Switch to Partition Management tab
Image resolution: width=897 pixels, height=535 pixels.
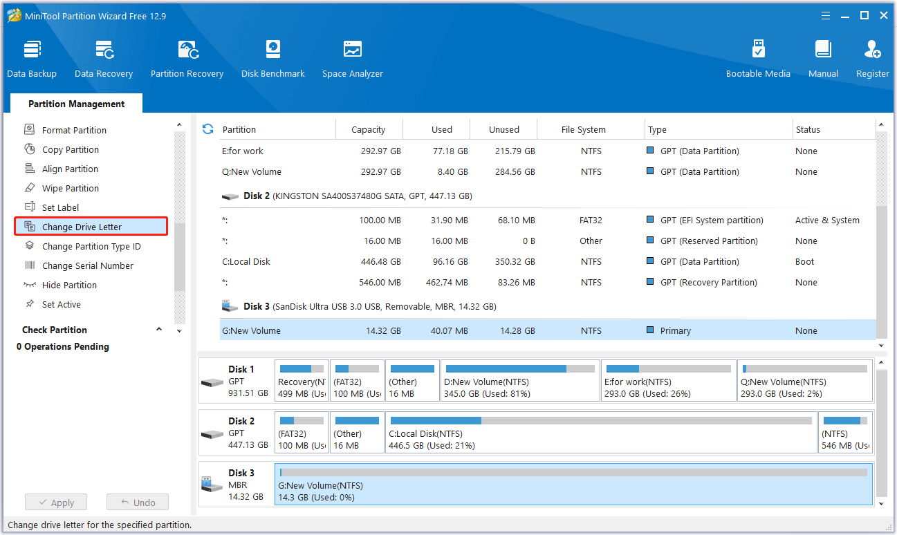77,104
